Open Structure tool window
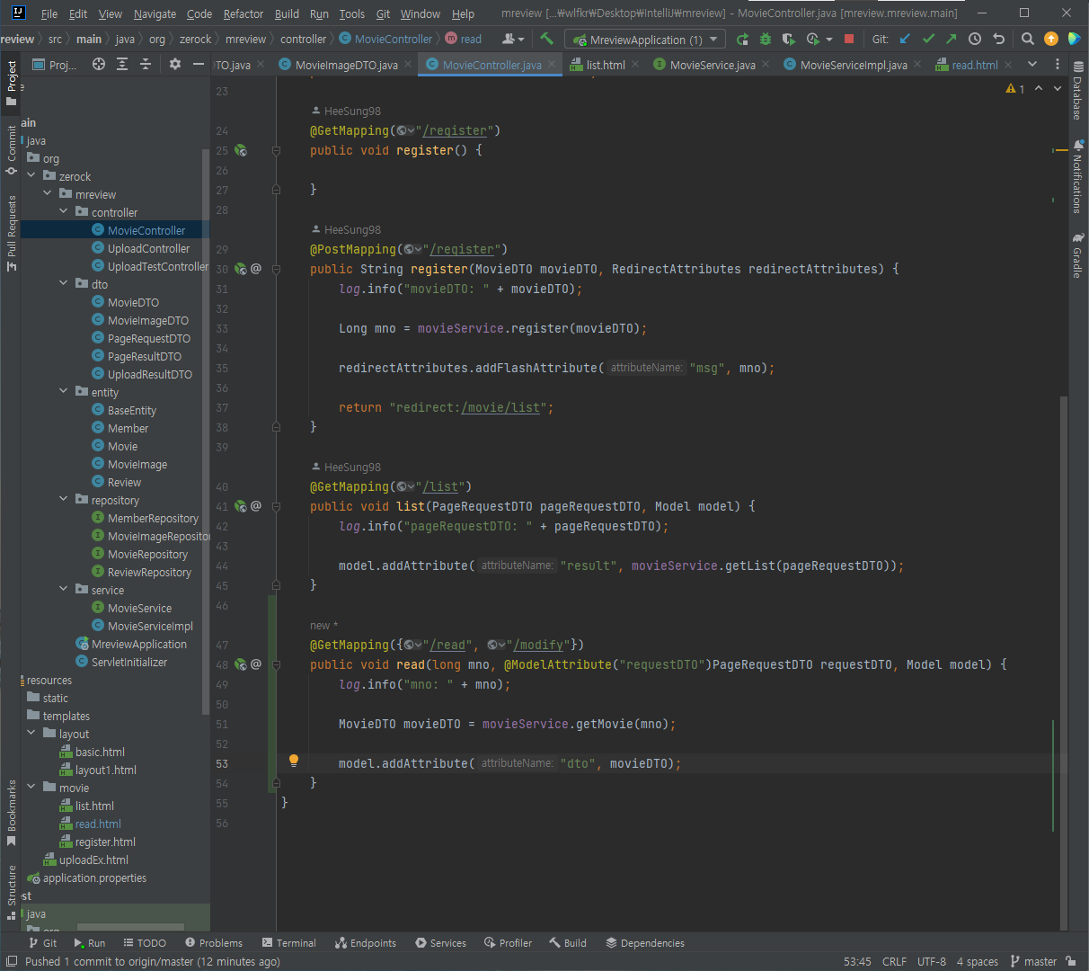The width and height of the screenshot is (1089, 971). tap(12, 892)
